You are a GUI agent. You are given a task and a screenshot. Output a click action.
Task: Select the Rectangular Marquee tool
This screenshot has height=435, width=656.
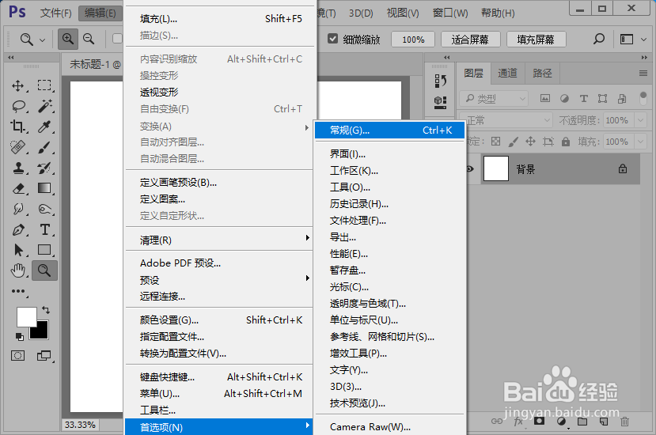point(44,85)
